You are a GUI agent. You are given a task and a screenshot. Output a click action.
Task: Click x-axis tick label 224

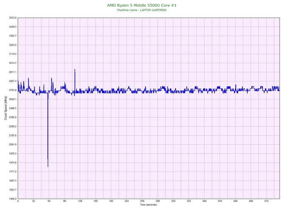tap(127, 201)
